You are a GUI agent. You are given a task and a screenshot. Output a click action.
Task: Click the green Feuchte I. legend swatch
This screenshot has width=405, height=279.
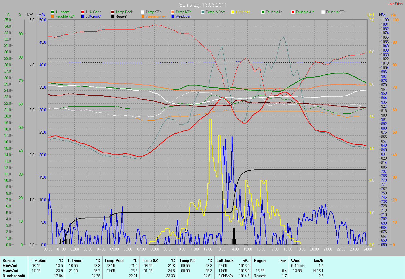tap(263, 12)
